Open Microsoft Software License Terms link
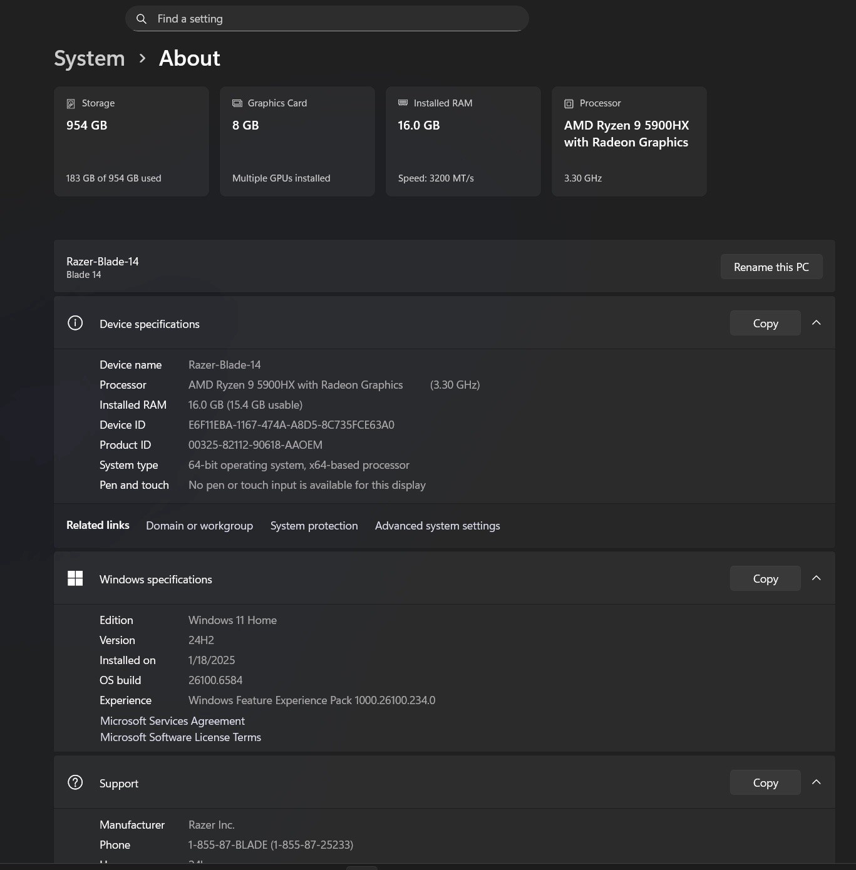This screenshot has height=870, width=856. click(180, 737)
